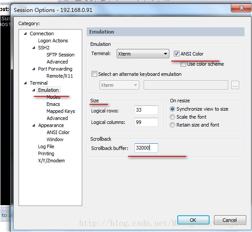Select Advanced under SSH2
The image size is (252, 232).
(57, 62)
